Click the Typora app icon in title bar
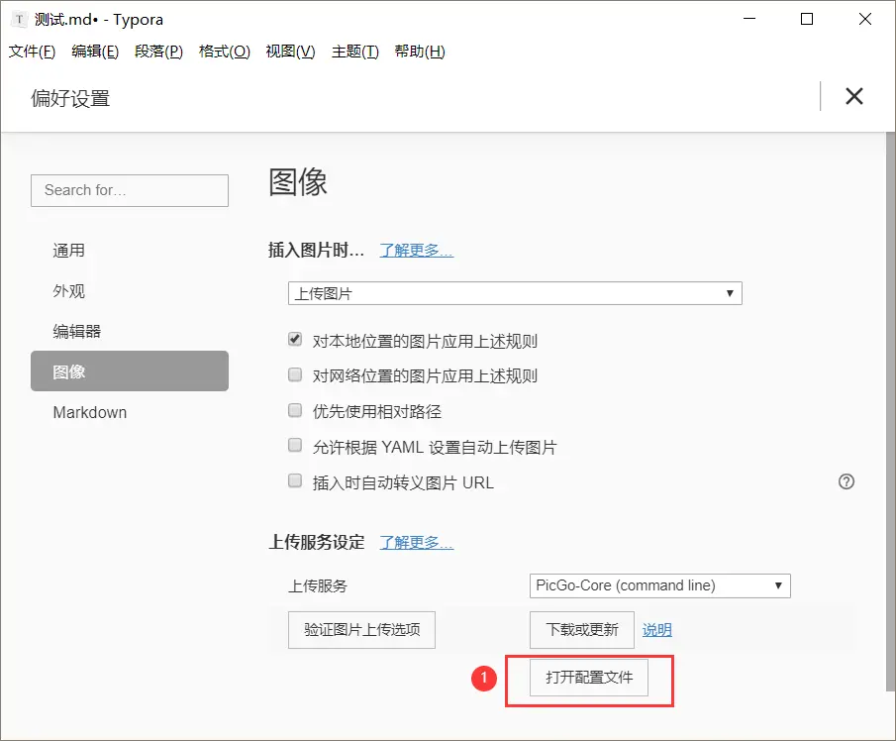896x741 pixels. (x=20, y=20)
